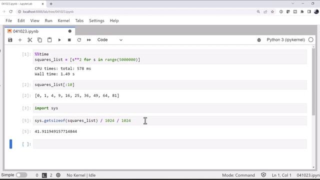
Task: Interrupt the kernel with stop icon
Action: coord(69,40)
